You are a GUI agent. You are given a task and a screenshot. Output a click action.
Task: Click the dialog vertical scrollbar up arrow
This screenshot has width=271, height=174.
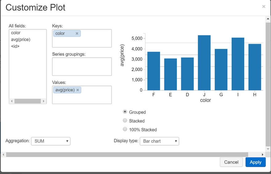pos(268,19)
